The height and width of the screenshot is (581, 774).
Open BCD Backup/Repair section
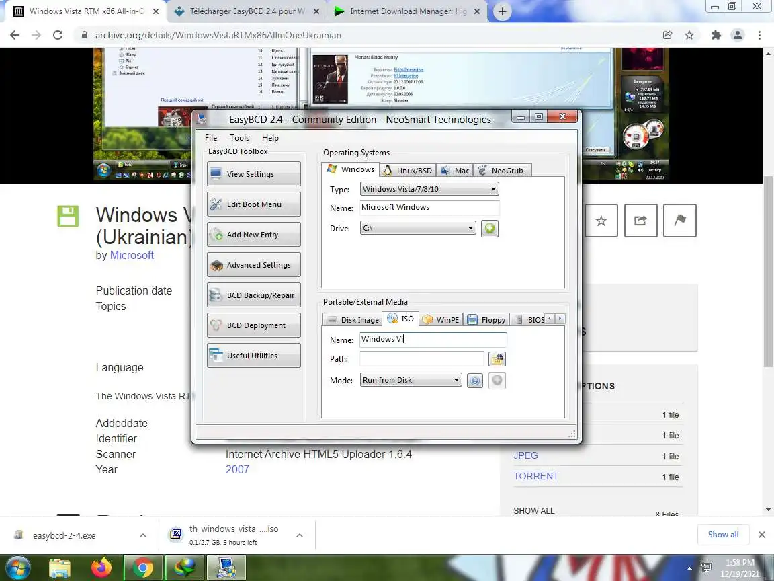254,295
